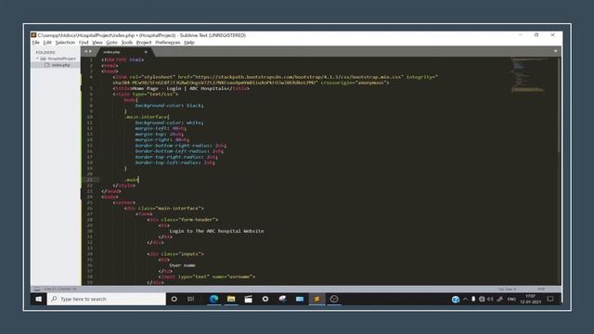594x334 pixels.
Task: Open volume speaker tray icon
Action: [490, 299]
